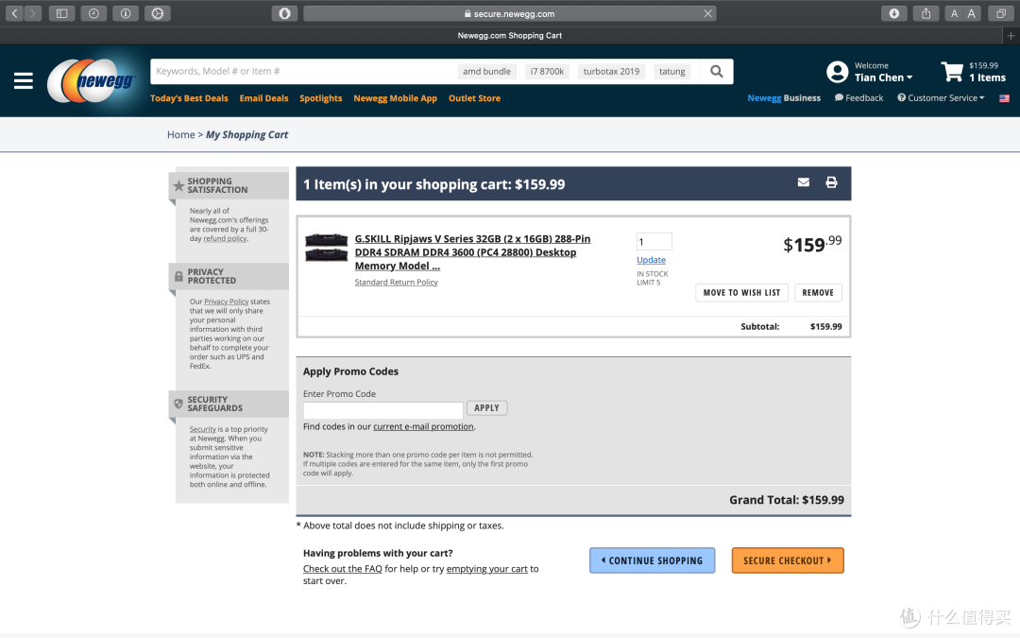
Task: Select the 'turbotax 2019' search suggestion
Action: 611,72
